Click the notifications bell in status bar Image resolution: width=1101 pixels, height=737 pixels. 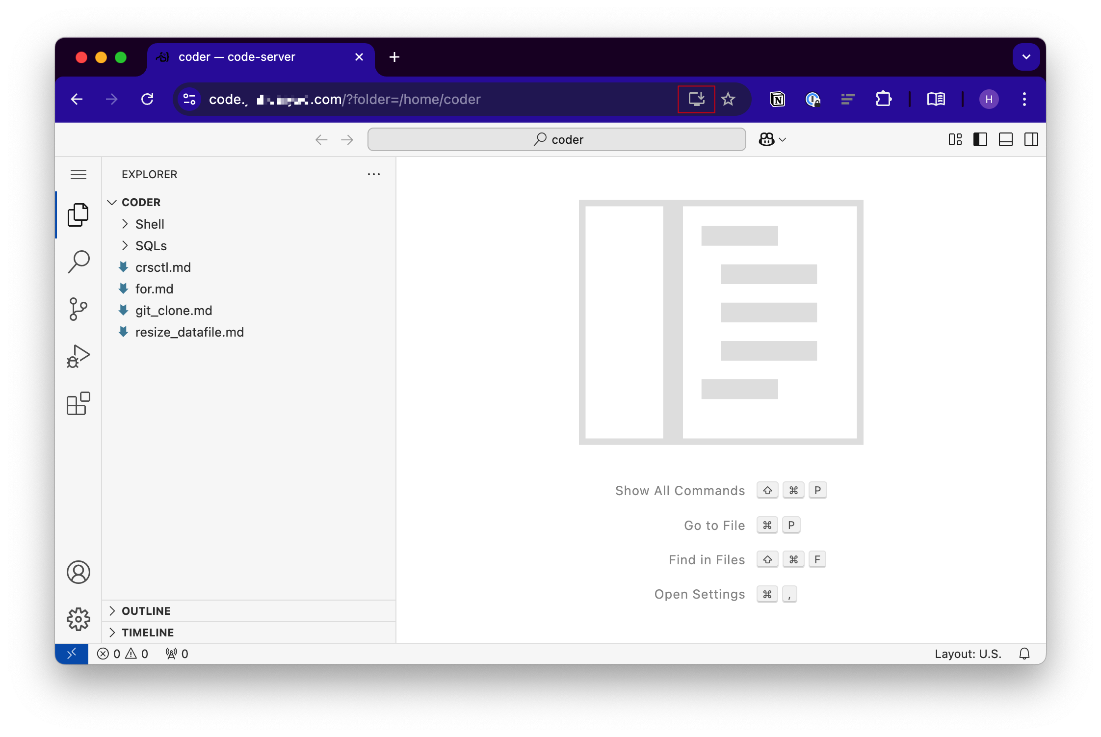pyautogui.click(x=1024, y=654)
